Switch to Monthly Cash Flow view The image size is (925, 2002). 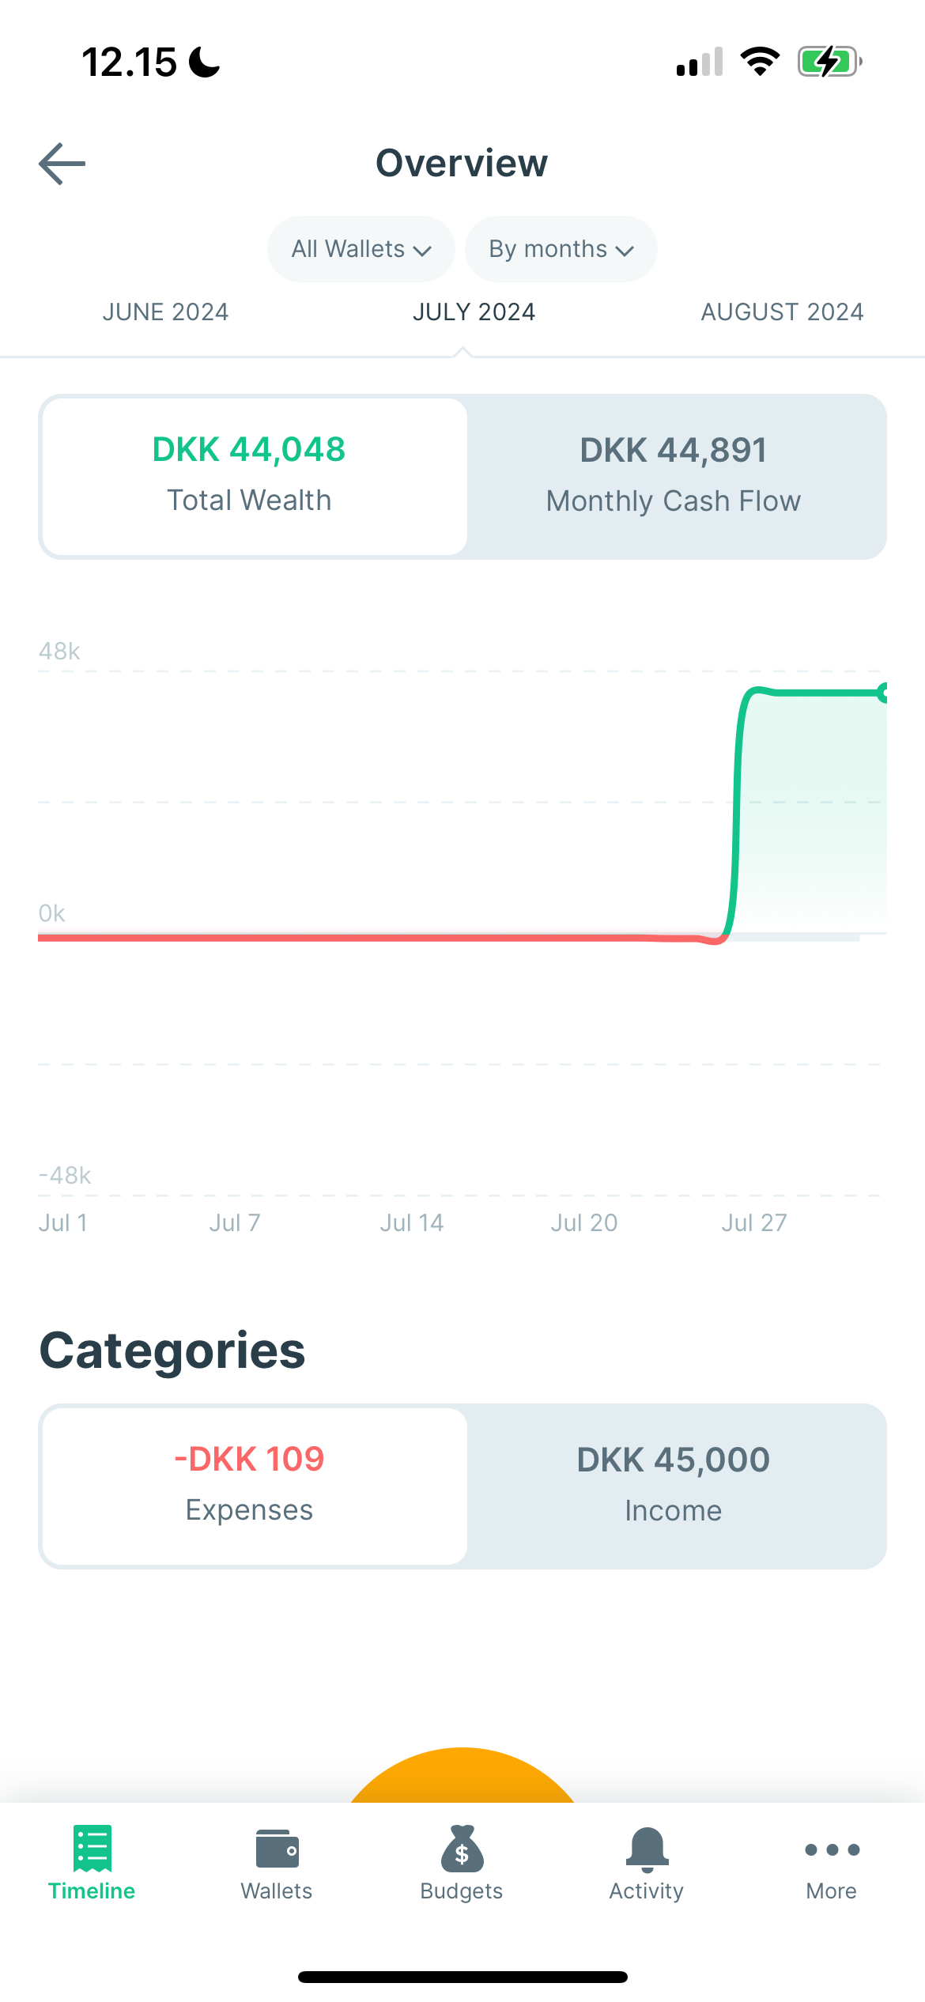[x=674, y=477]
